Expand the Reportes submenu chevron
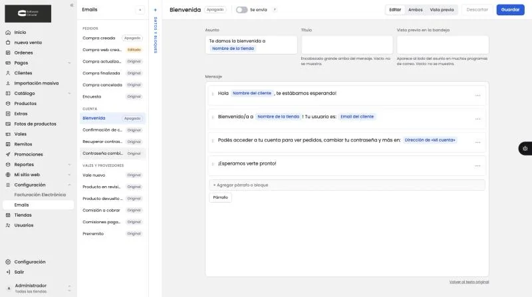This screenshot has width=532, height=297. tap(69, 164)
